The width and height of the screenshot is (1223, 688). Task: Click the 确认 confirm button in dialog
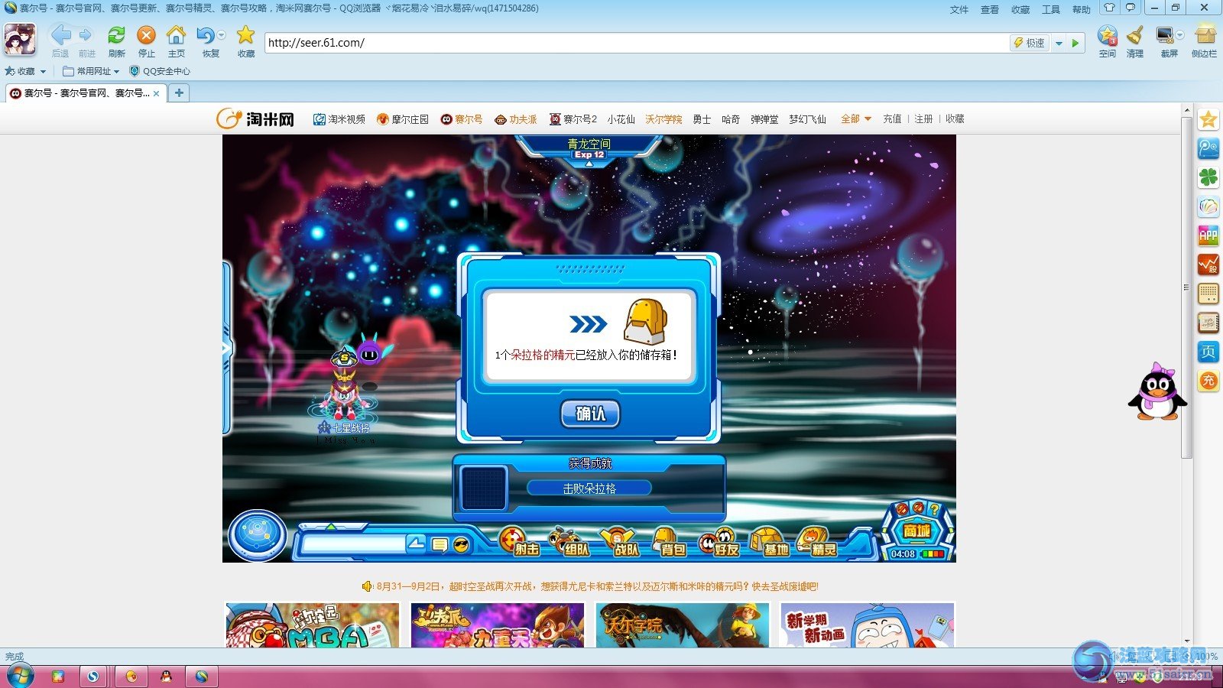click(x=590, y=414)
